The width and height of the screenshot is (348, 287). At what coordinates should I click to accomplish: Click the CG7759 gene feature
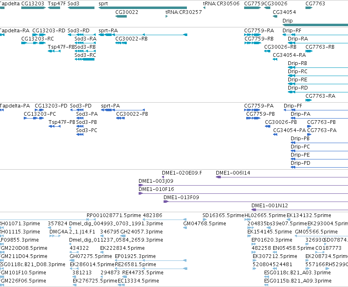253,8
